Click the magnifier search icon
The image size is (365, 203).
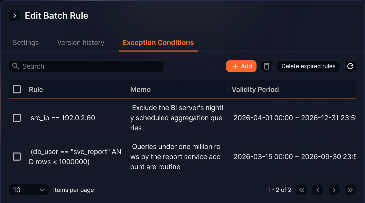[16, 66]
